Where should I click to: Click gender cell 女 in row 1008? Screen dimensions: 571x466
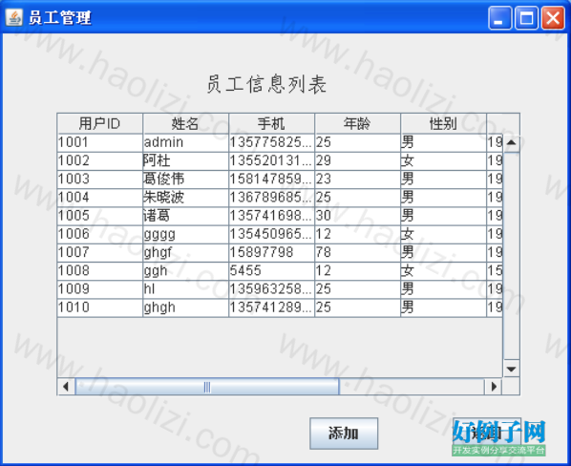444,271
